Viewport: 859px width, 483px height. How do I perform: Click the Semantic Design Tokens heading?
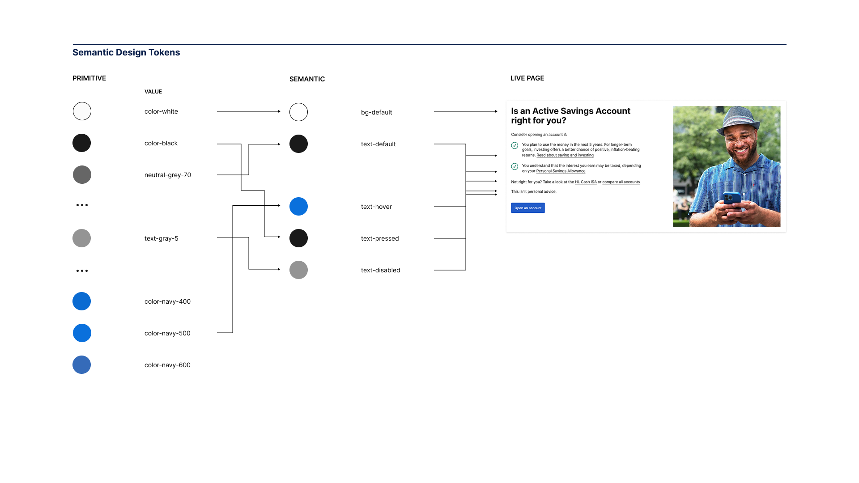[x=126, y=52]
